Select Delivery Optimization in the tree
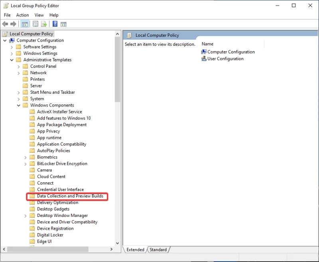Viewport: 319px width, 262px height. pyautogui.click(x=57, y=203)
